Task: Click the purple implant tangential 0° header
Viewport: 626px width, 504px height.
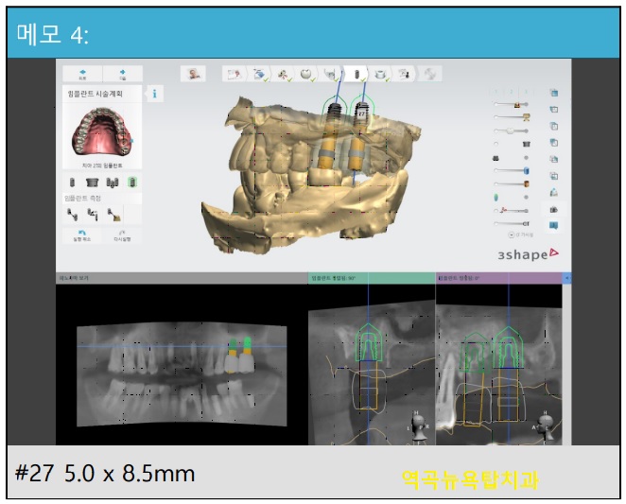Action: click(x=499, y=278)
